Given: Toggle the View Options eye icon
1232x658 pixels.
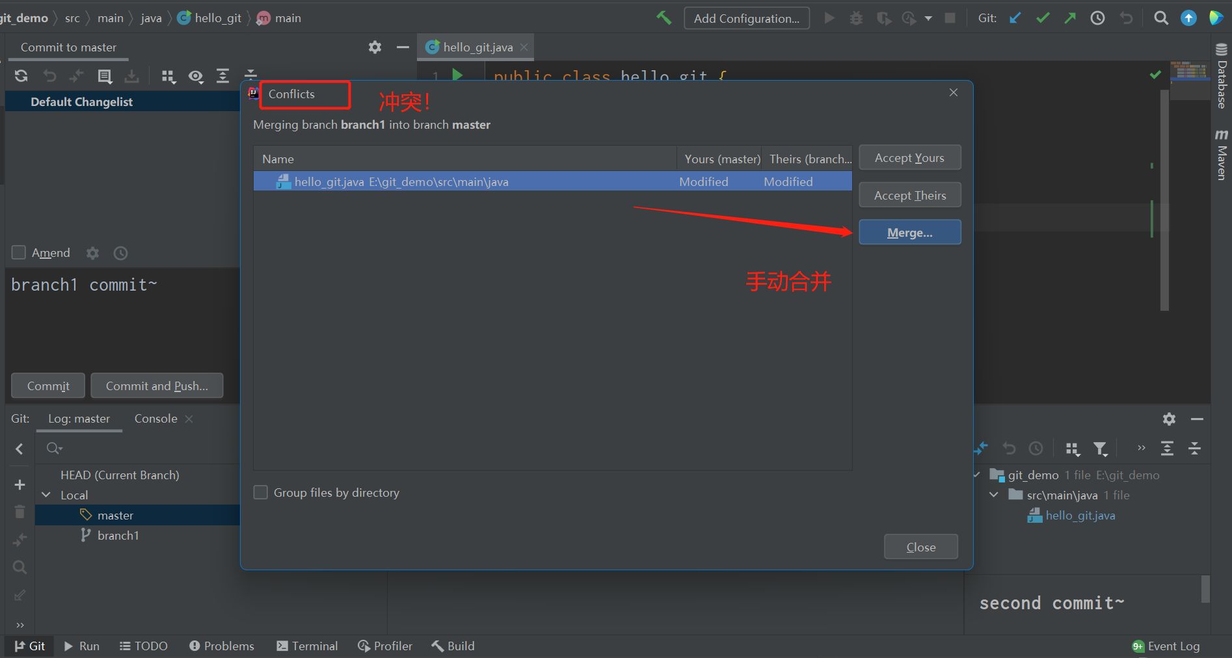Looking at the screenshot, I should [196, 76].
